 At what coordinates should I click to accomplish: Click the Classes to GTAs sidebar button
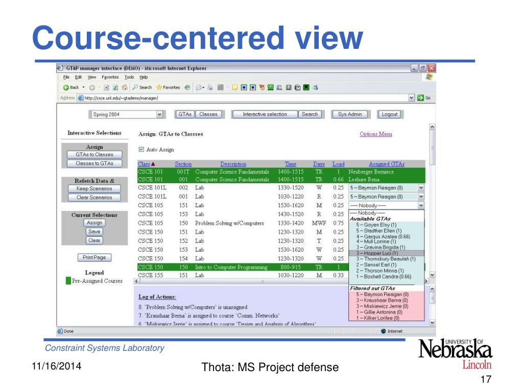pos(94,164)
